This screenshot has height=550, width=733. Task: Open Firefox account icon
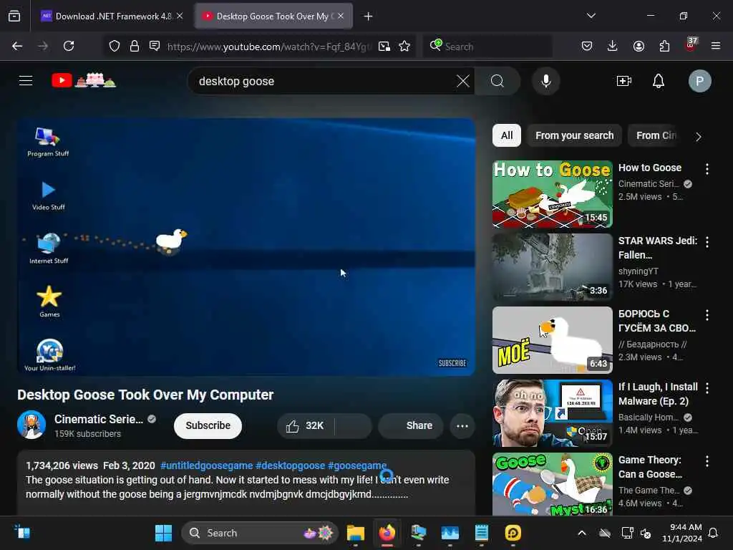[639, 46]
